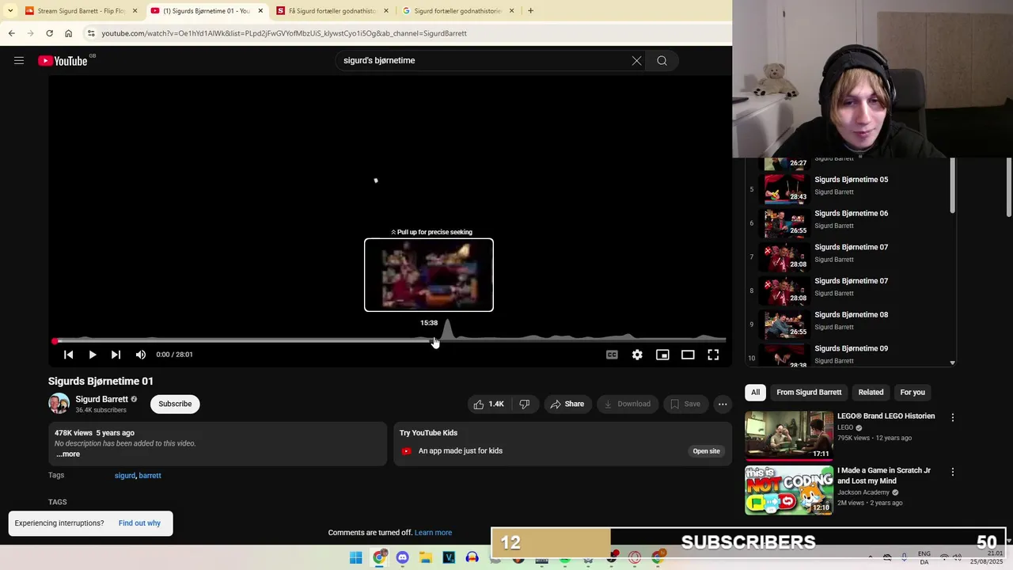Switch to miniplayer mode
Viewport: 1013px width, 570px height.
point(662,355)
